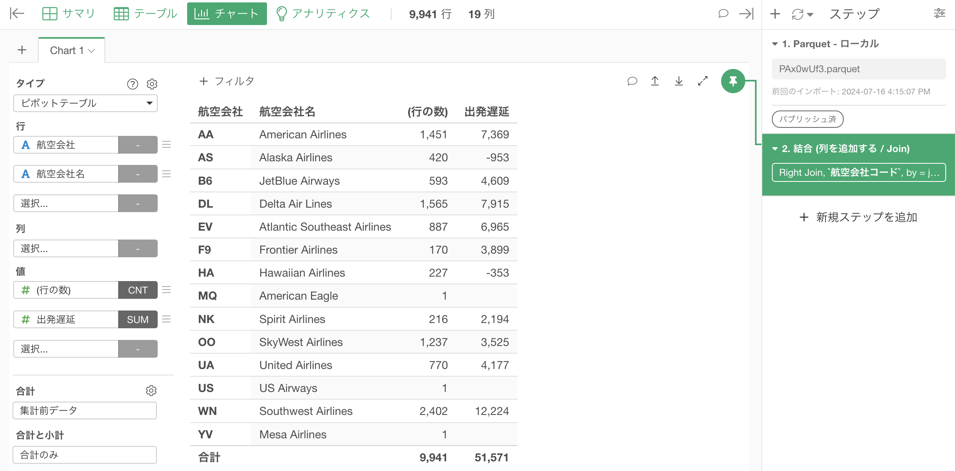Image resolution: width=955 pixels, height=471 pixels.
Task: Choose another value field in bottom 選択
Action: tap(66, 349)
